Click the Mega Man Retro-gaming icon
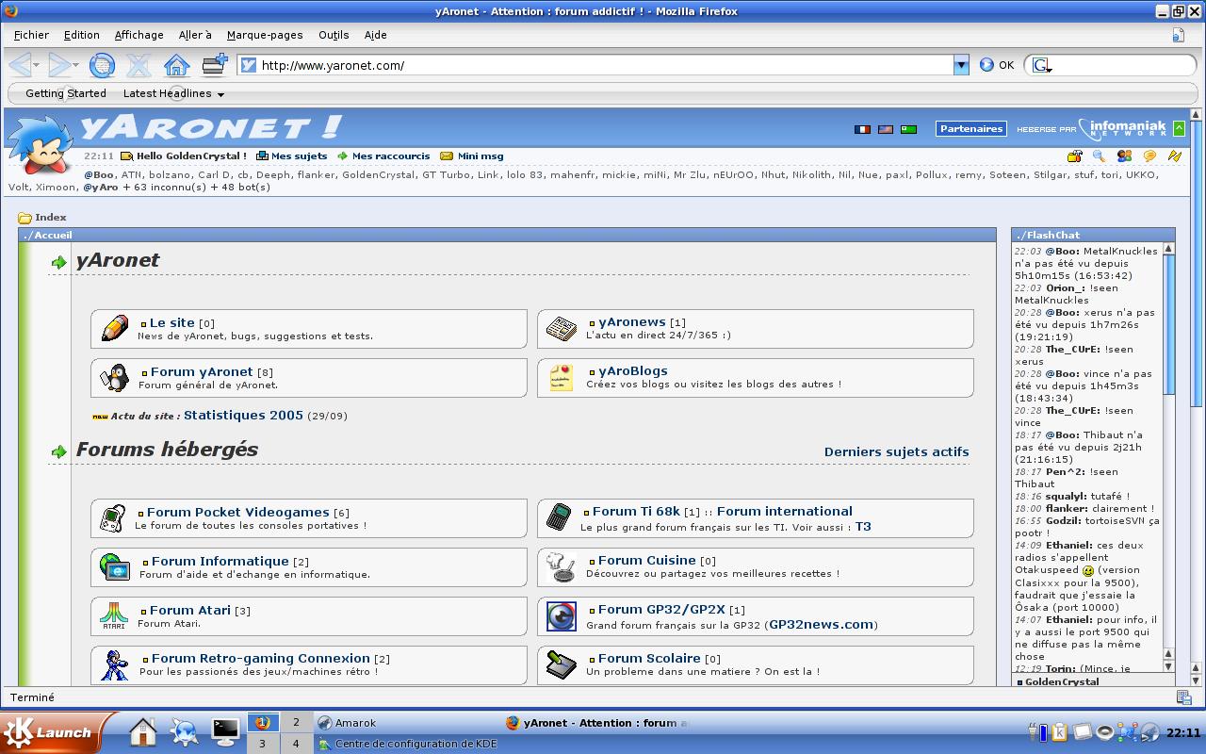The height and width of the screenshot is (754, 1206). point(115,664)
